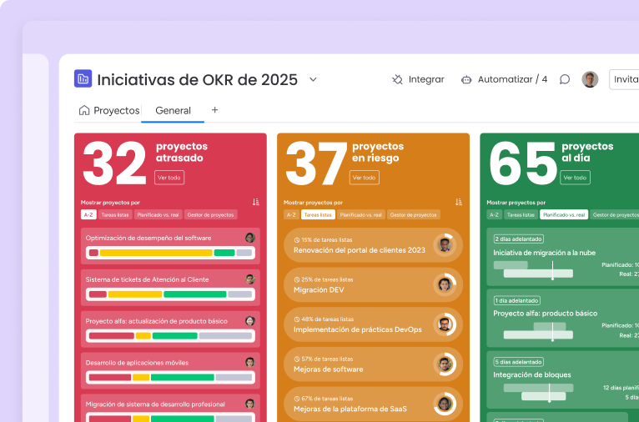Select Planificado vs. real in green card
The height and width of the screenshot is (422, 639).
564,214
